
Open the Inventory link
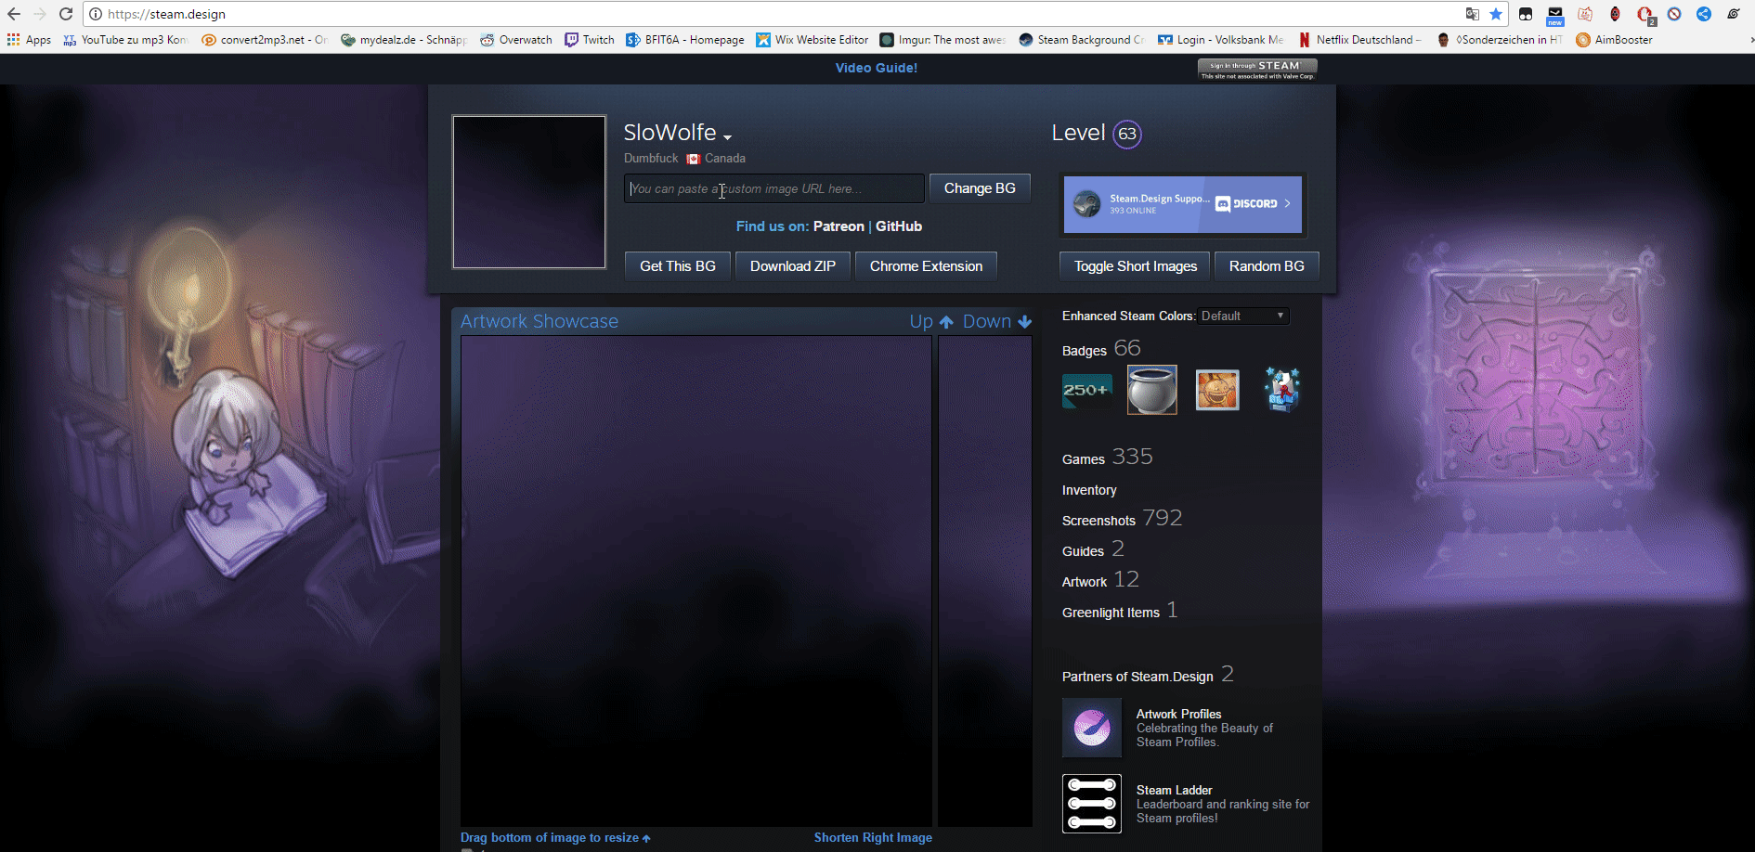pyautogui.click(x=1089, y=490)
